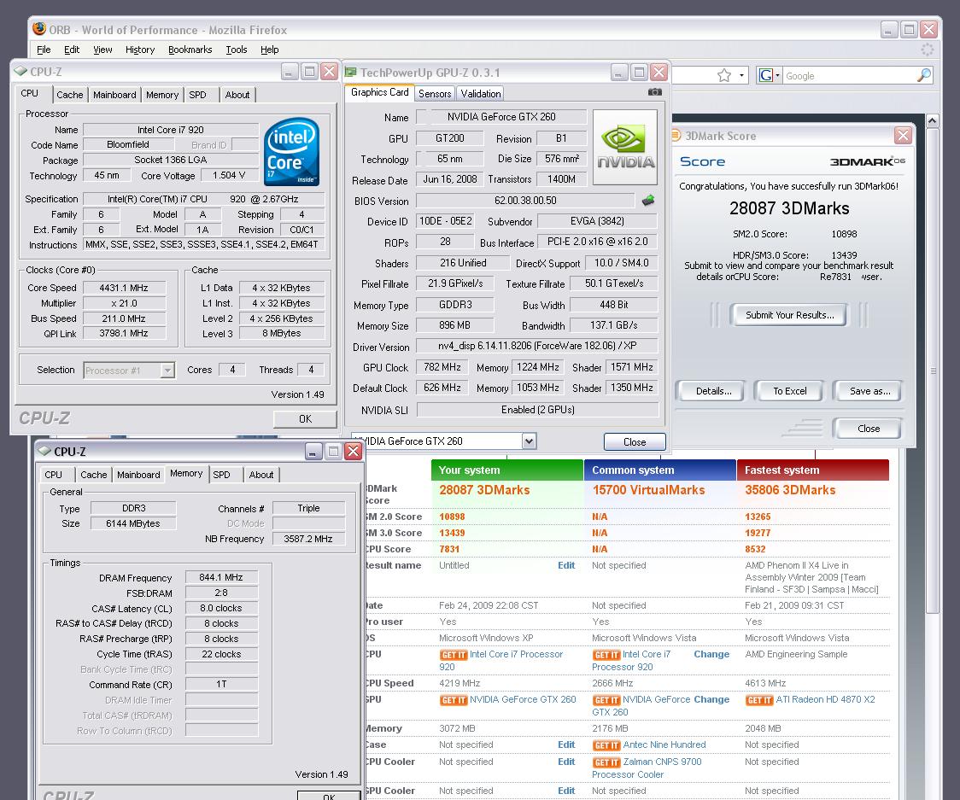Click To Excel button in 3DMark Score
The image size is (960, 800).
tap(789, 391)
